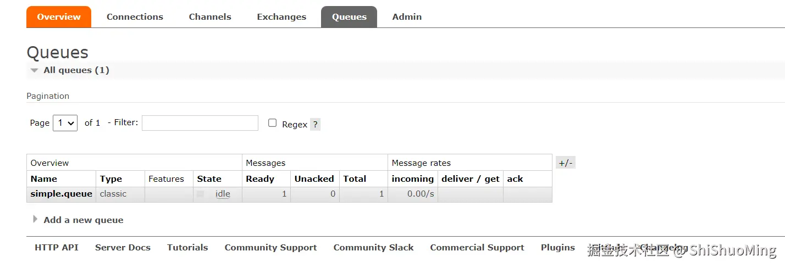Viewport: 785px width, 268px height.
Task: Sort by incoming rate column
Action: point(413,178)
